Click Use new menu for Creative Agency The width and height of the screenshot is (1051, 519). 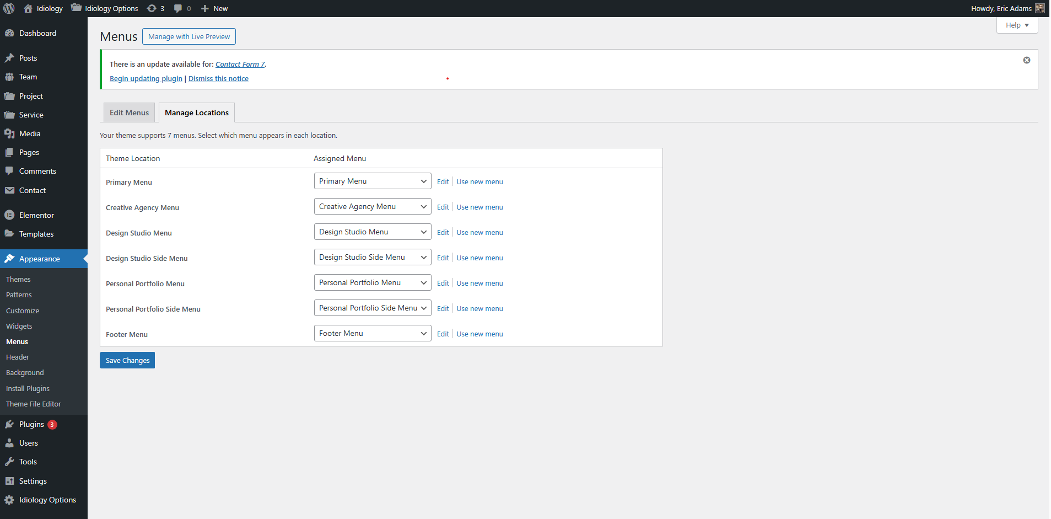click(x=479, y=207)
